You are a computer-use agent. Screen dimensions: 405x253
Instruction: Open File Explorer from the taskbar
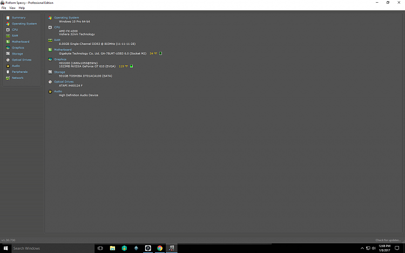(112, 248)
